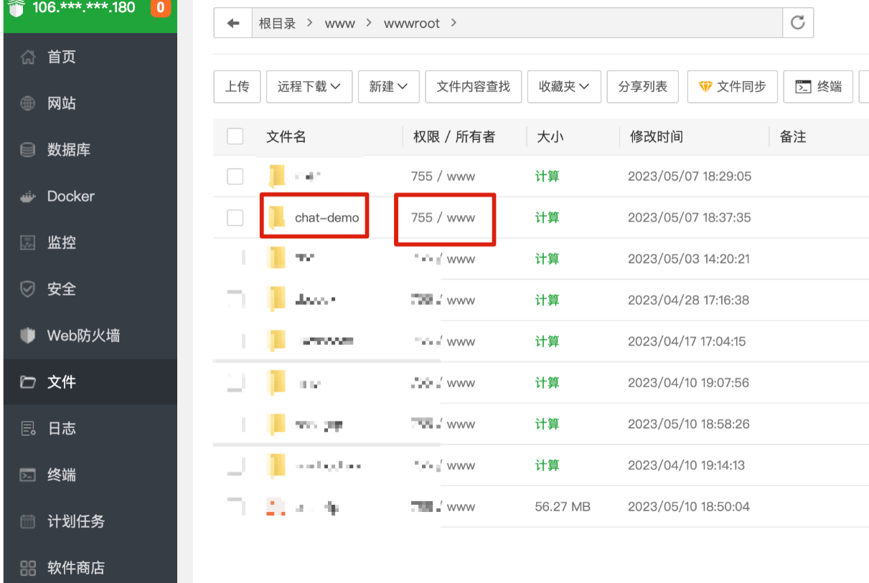Click the wwwroot path breadcrumb
This screenshot has height=583, width=869.
411,24
